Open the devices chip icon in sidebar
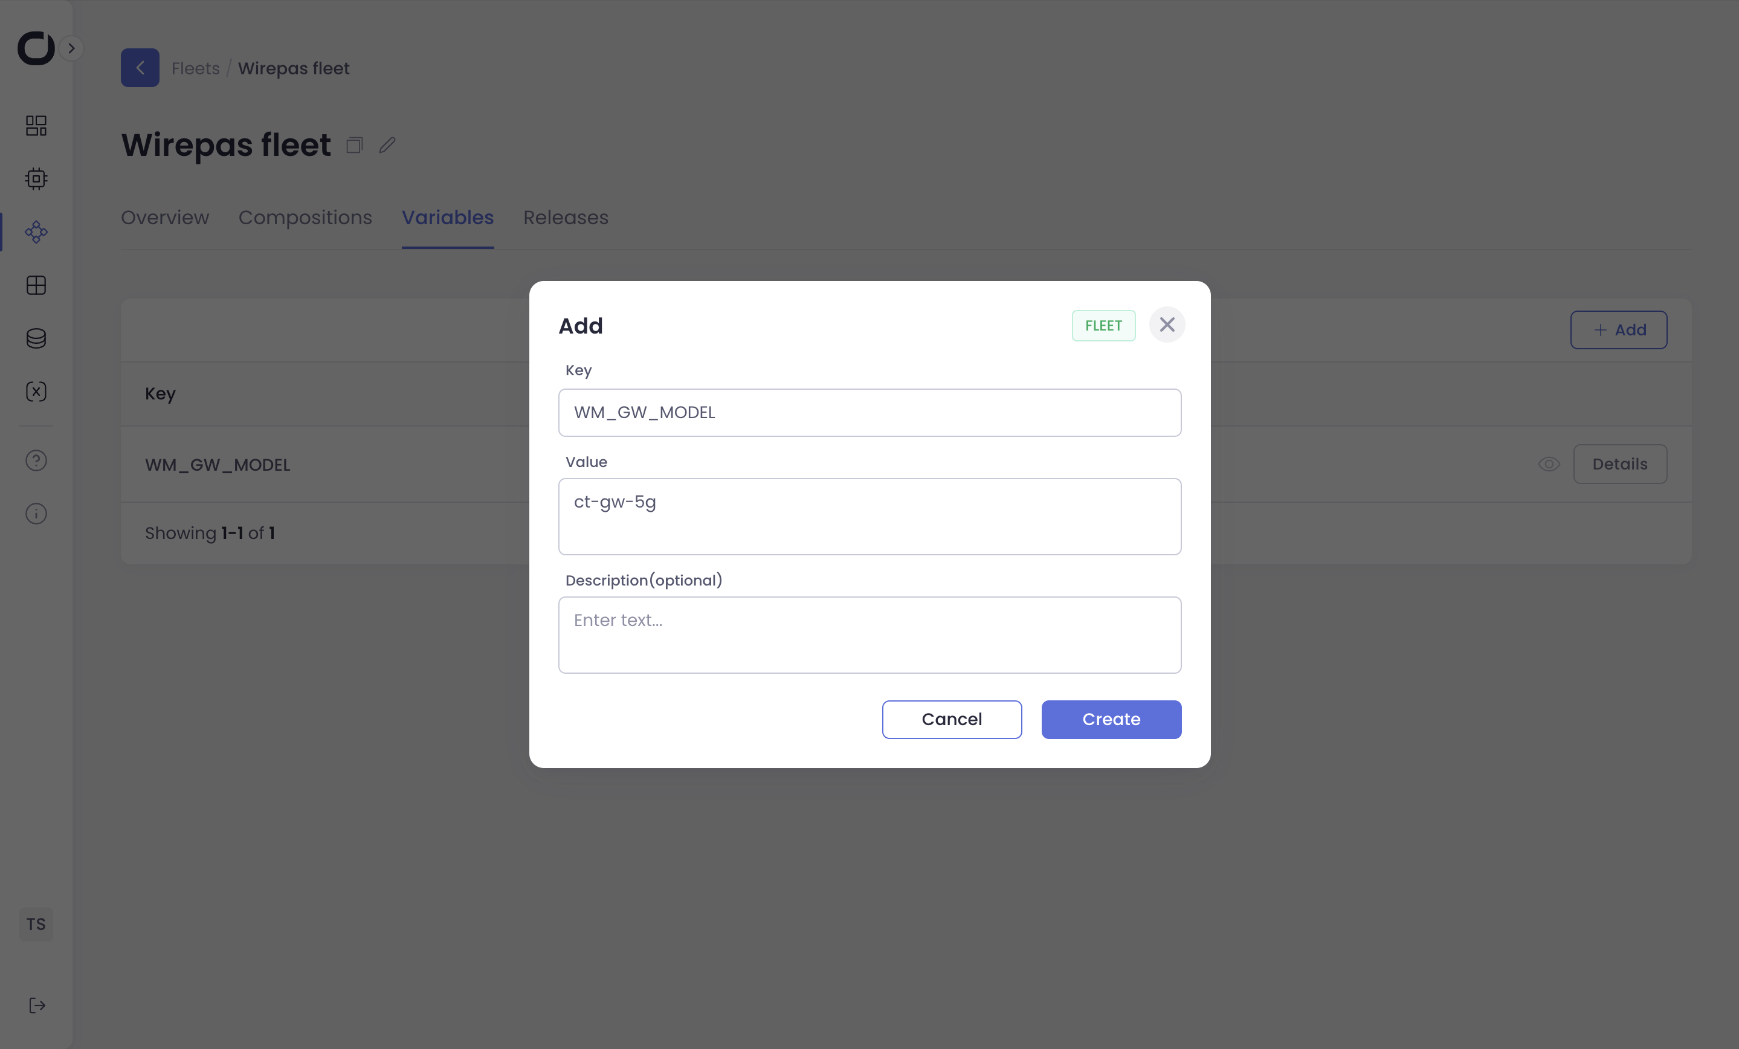The height and width of the screenshot is (1049, 1739). click(x=36, y=179)
